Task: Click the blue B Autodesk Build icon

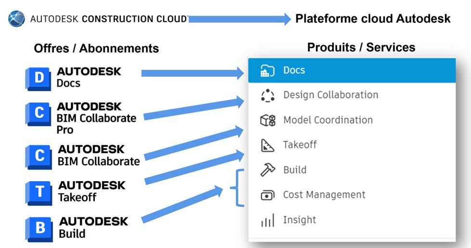Action: tap(39, 229)
